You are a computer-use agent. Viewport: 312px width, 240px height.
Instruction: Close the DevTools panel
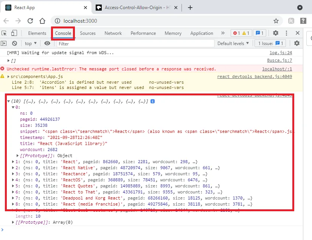[x=298, y=33]
